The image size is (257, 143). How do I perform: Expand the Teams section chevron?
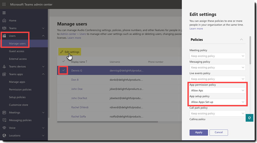click(x=43, y=28)
